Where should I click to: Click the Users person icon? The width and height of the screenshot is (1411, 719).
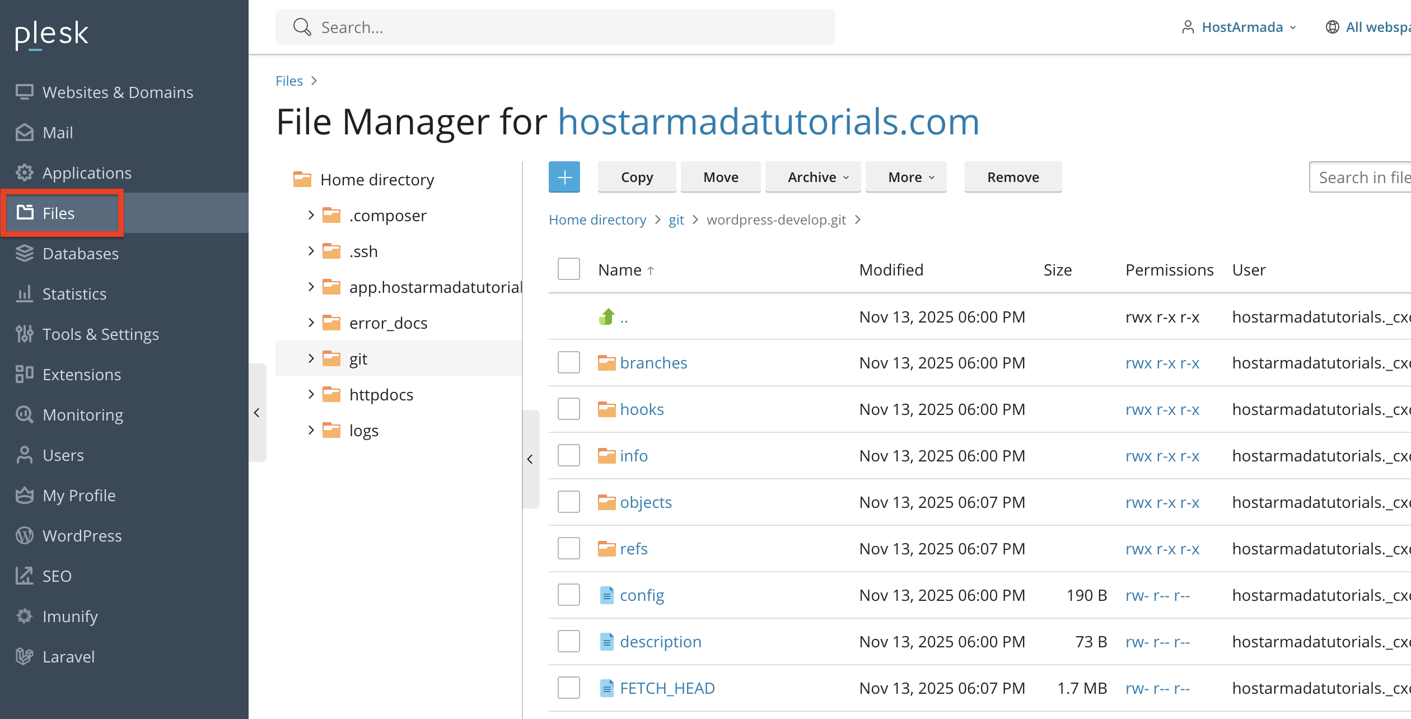click(x=25, y=455)
